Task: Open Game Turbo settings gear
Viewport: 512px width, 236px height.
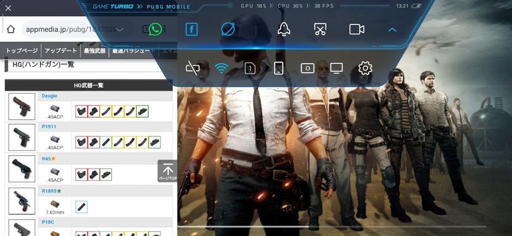Action: (x=365, y=68)
